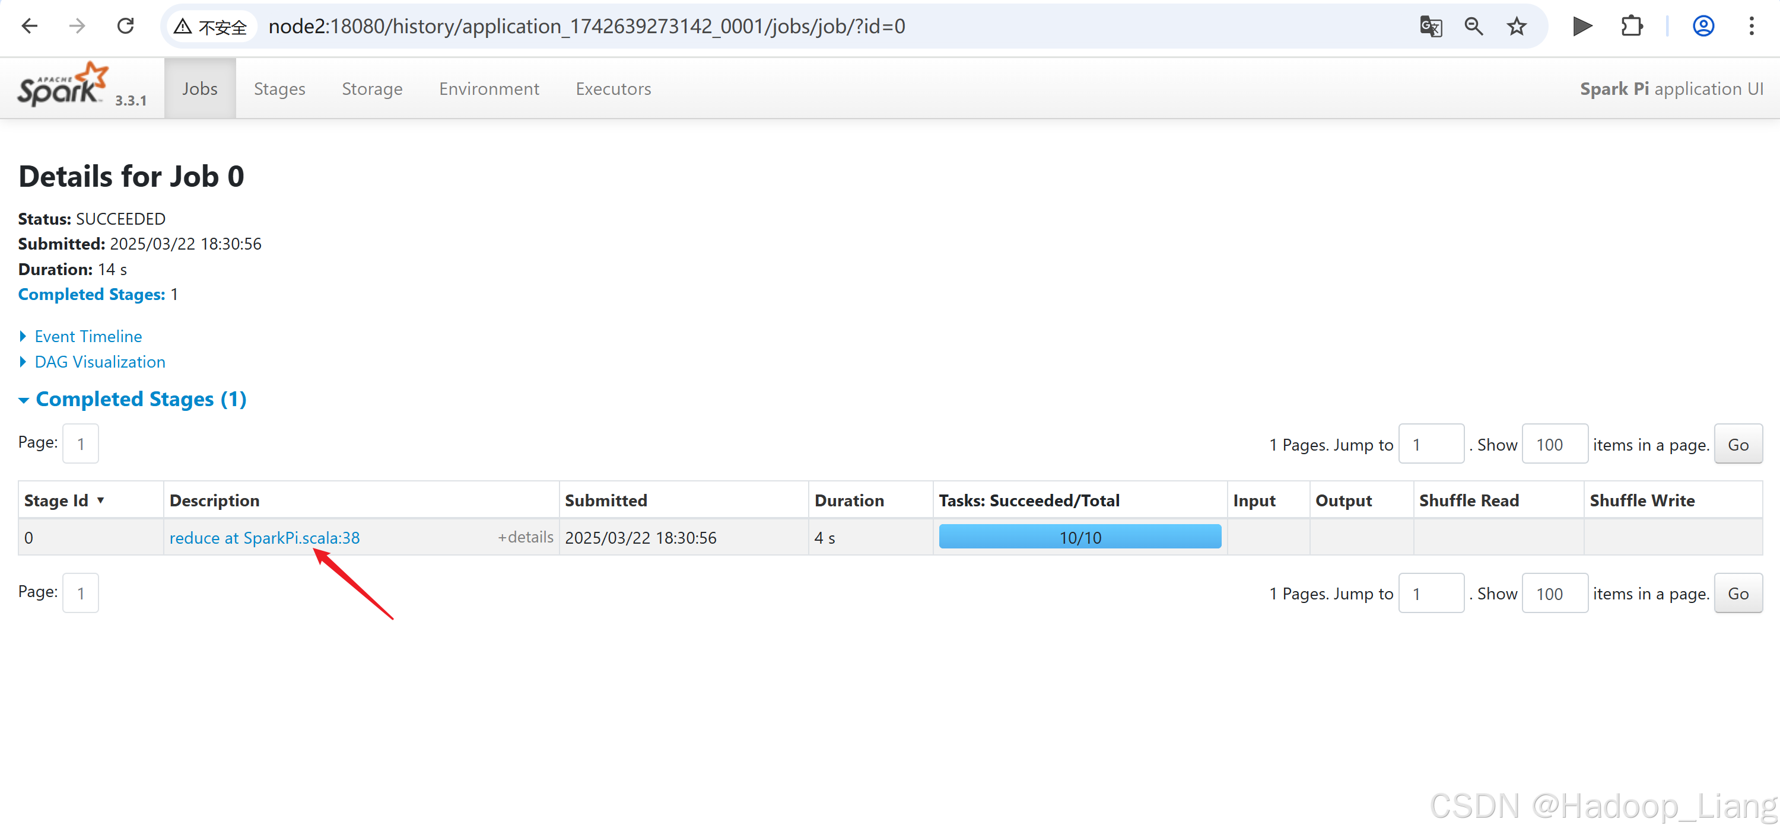Expand the Event Timeline section

(88, 336)
